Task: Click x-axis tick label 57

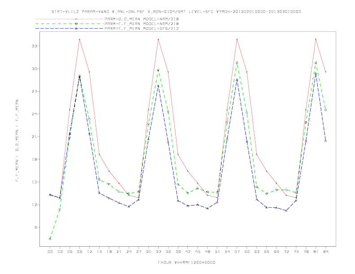Action: (x=237, y=252)
